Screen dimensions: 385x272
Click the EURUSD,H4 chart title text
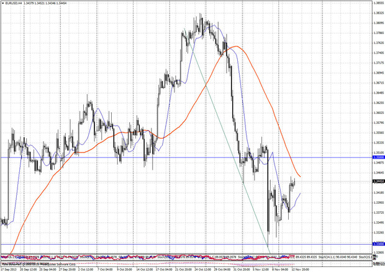(x=13, y=3)
